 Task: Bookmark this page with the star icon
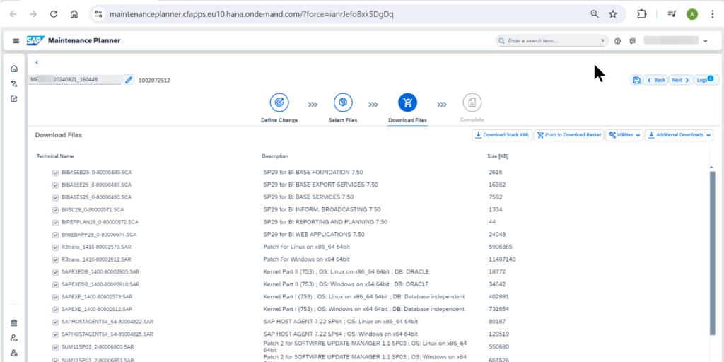[x=613, y=14]
